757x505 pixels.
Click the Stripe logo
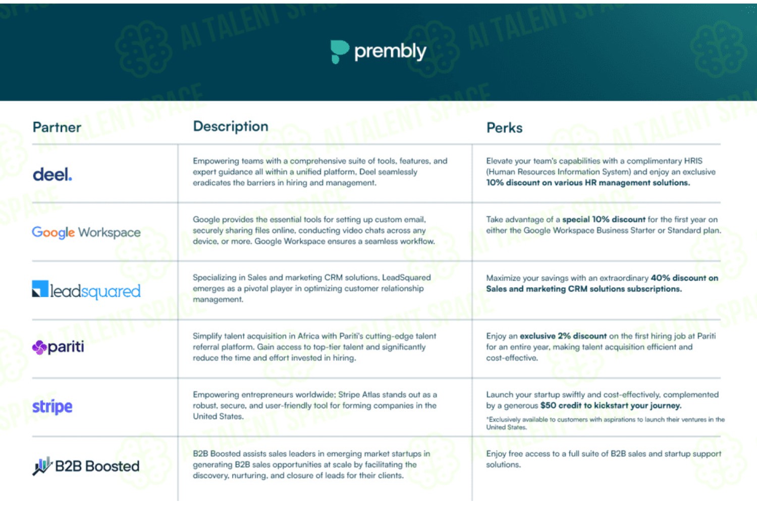[52, 406]
